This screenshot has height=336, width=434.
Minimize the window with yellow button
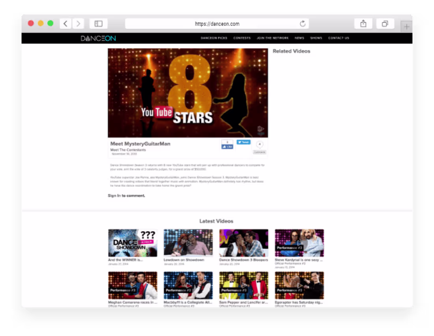tap(41, 24)
